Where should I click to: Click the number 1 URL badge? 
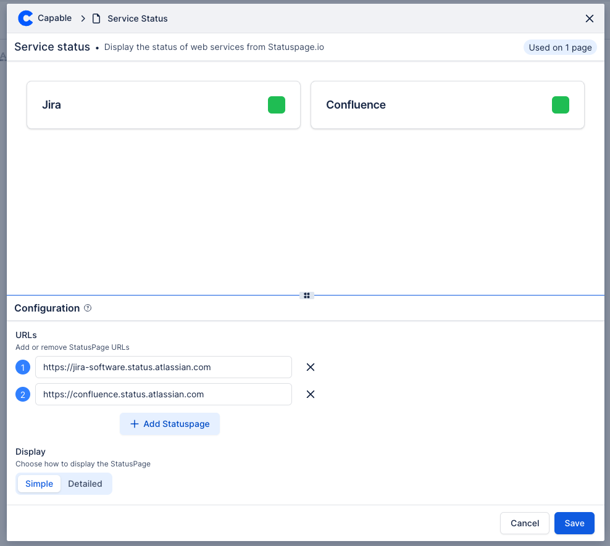[x=23, y=368]
